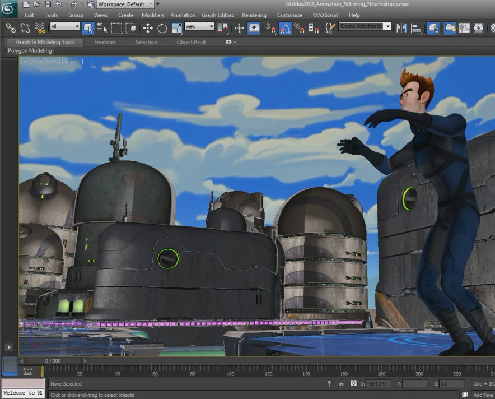Viewport: 495px width, 399px height.
Task: Toggle Window/Crossing selection mode
Action: [x=131, y=27]
